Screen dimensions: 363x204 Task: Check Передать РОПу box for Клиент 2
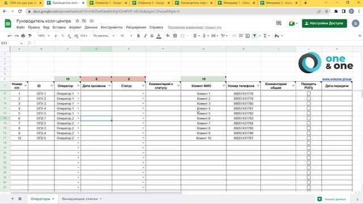309,99
